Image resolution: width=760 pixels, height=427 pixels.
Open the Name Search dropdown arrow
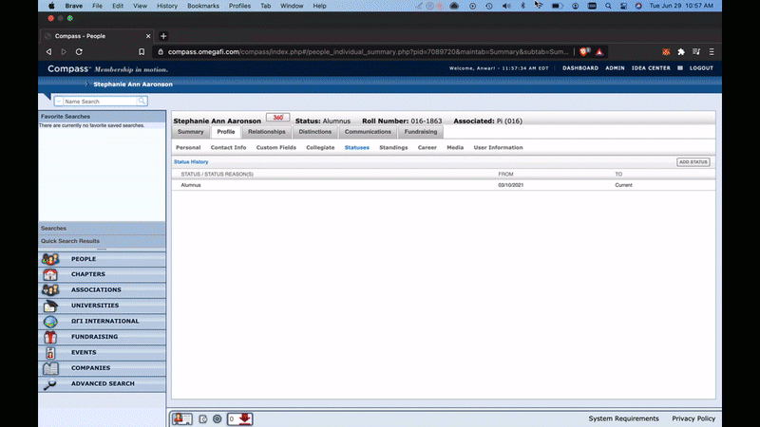pyautogui.click(x=59, y=102)
